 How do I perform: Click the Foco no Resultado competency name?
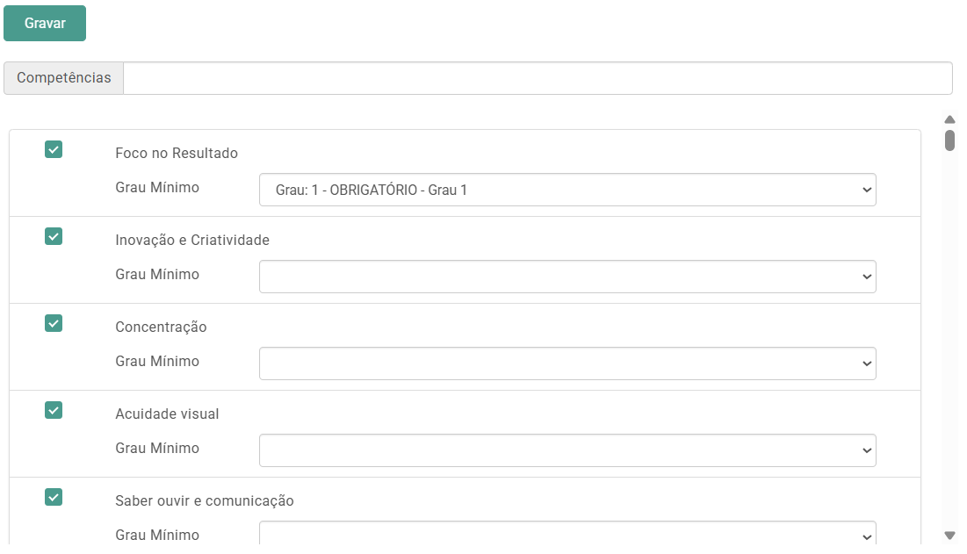tap(177, 154)
